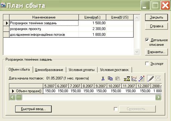Click scroll down arrow of product list
Screen dimensions: 171x121
(137, 52)
